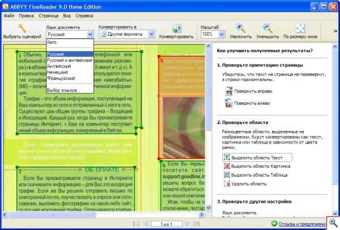The width and height of the screenshot is (340, 230).
Task: Click the По размеру окна icon
Action: coord(300,28)
